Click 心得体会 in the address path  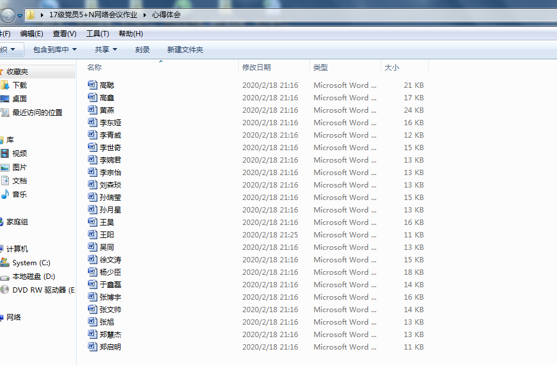pyautogui.click(x=166, y=15)
